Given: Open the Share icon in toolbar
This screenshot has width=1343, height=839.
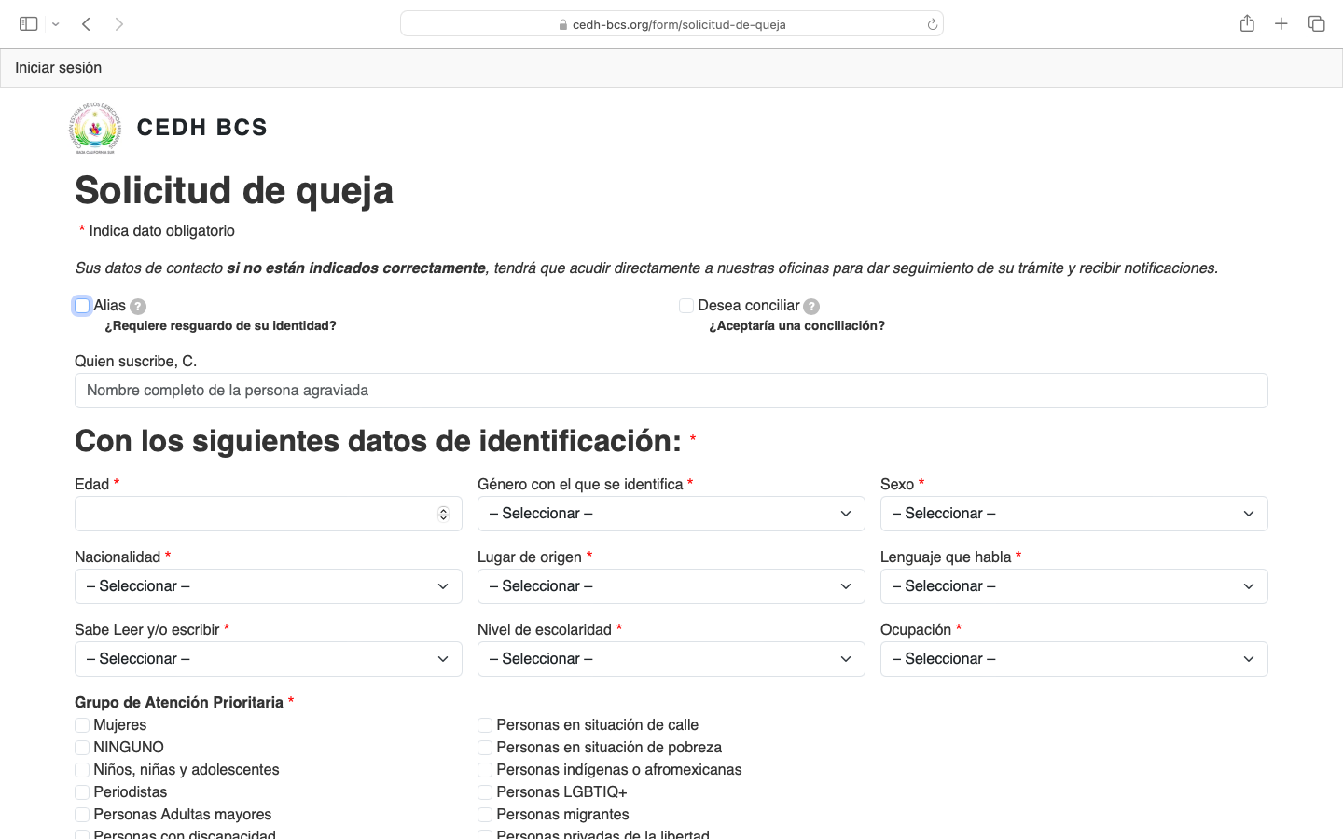Looking at the screenshot, I should [x=1247, y=23].
